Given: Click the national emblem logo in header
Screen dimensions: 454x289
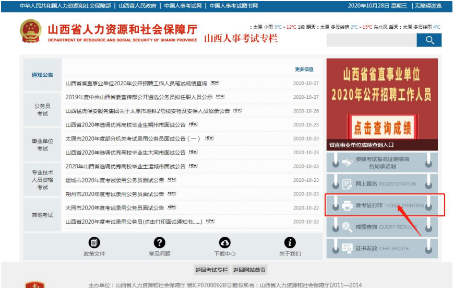Looking at the screenshot, I should pyautogui.click(x=30, y=31).
